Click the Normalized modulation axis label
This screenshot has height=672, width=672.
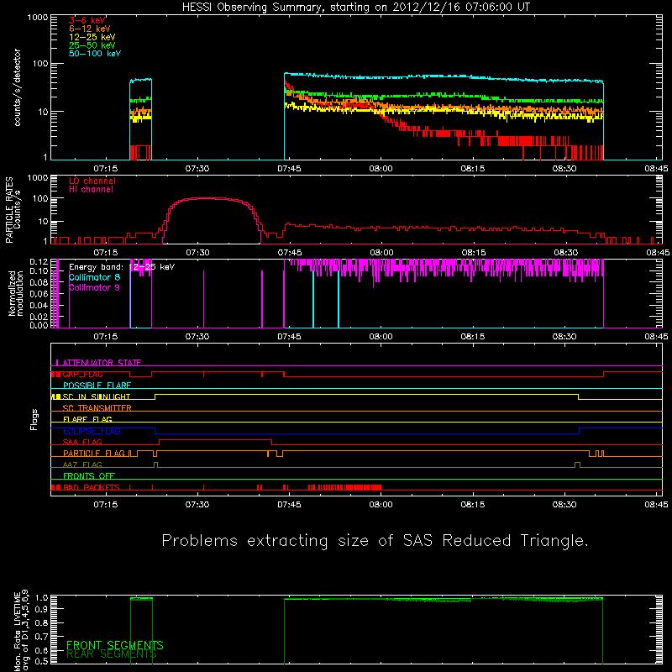pos(15,293)
